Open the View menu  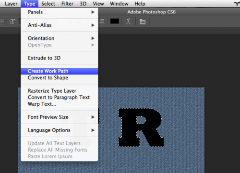coord(98,4)
